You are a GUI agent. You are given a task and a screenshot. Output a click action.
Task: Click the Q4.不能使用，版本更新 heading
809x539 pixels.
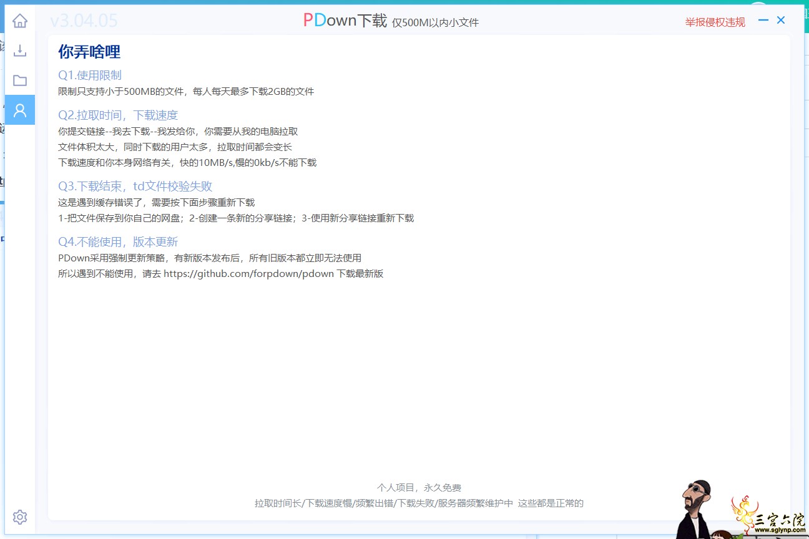118,242
